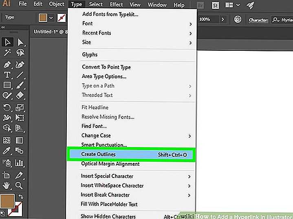Open the Object menu
293x219 pixels.
tap(56, 4)
